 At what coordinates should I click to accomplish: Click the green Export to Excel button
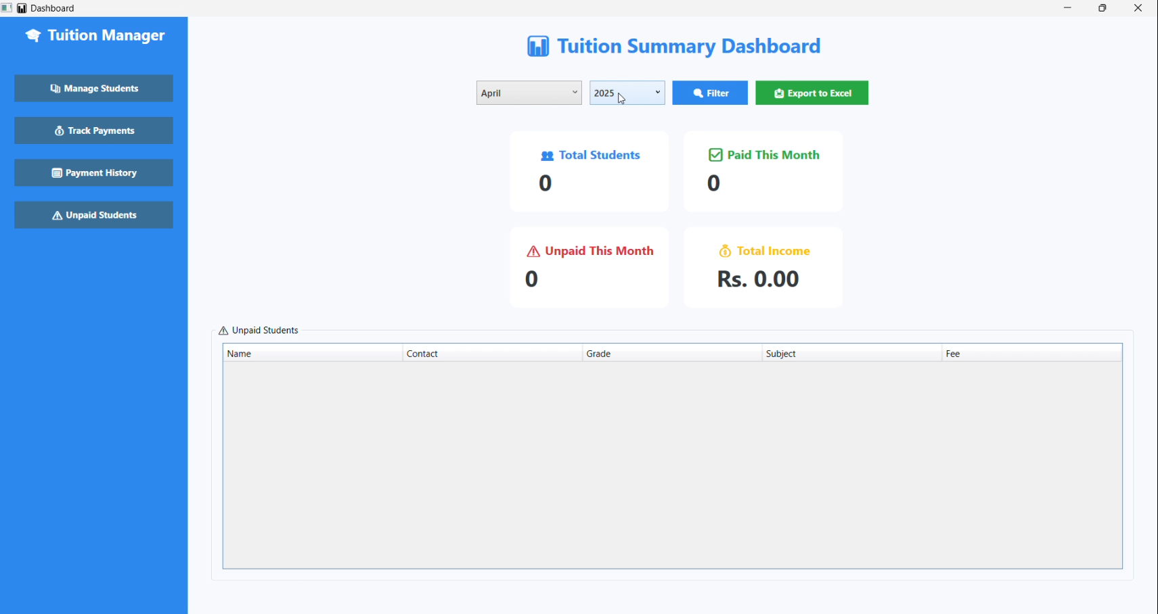[x=811, y=93]
